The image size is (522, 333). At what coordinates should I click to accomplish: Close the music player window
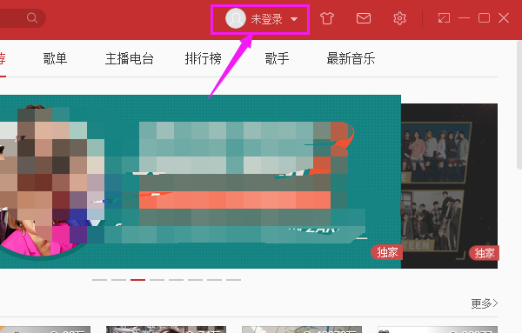click(x=504, y=18)
